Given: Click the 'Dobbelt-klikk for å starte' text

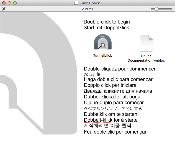Looking at the screenshot, I should pos(111,120).
